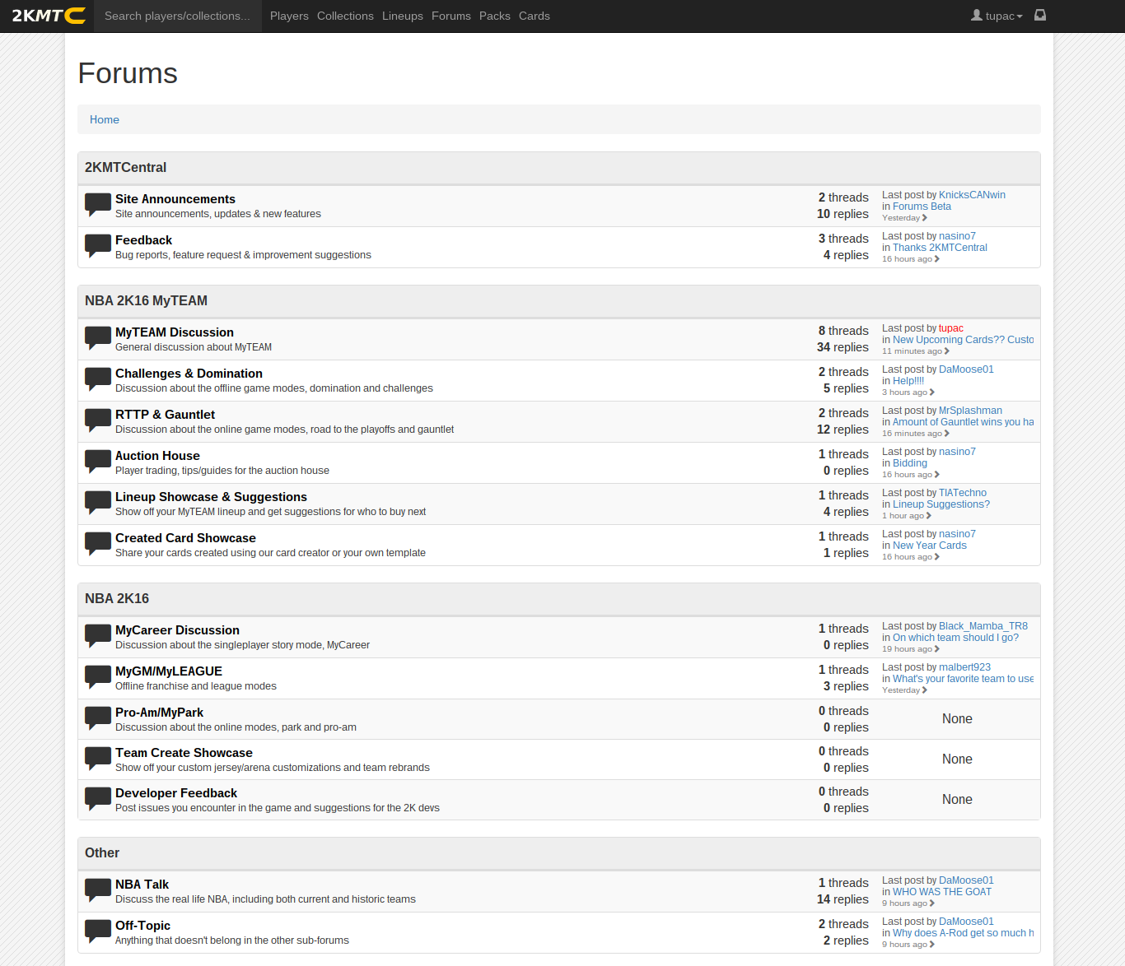Open the MyGM/MyLEAGUE forum
Viewport: 1125px width, 966px height.
pos(169,671)
